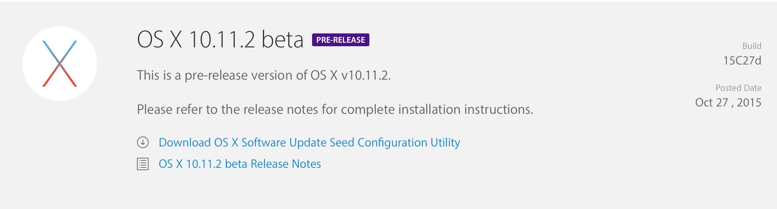Screen dimensions: 777x209
Task: Click the Build label
Action: (752, 46)
